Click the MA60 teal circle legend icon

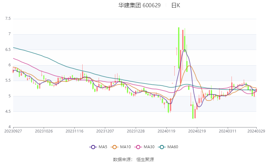coord(162,147)
